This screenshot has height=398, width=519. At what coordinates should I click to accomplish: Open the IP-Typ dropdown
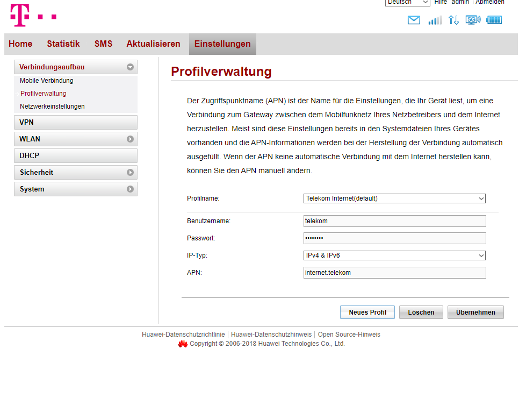pos(394,255)
